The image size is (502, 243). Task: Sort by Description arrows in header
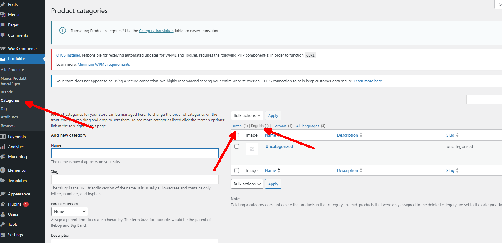coord(361,135)
